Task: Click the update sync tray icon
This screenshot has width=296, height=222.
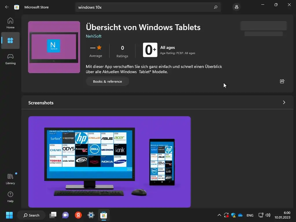Action: [x=226, y=215]
